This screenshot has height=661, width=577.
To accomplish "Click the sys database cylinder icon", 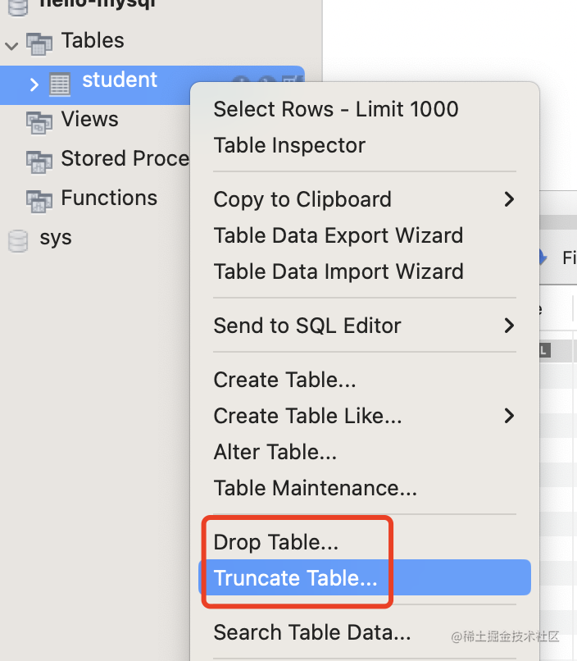I will point(17,240).
